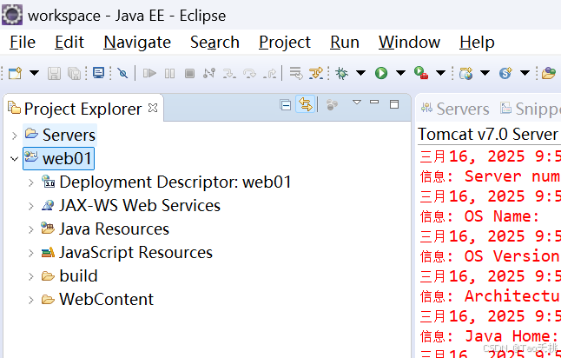Select the Project Explorer tab
The height and width of the screenshot is (358, 561).
[82, 109]
